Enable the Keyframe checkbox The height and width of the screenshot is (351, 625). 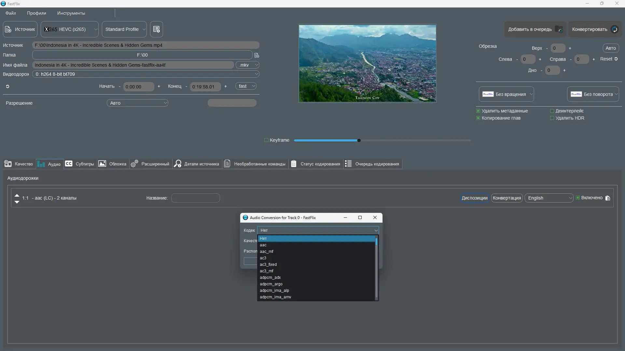click(266, 140)
